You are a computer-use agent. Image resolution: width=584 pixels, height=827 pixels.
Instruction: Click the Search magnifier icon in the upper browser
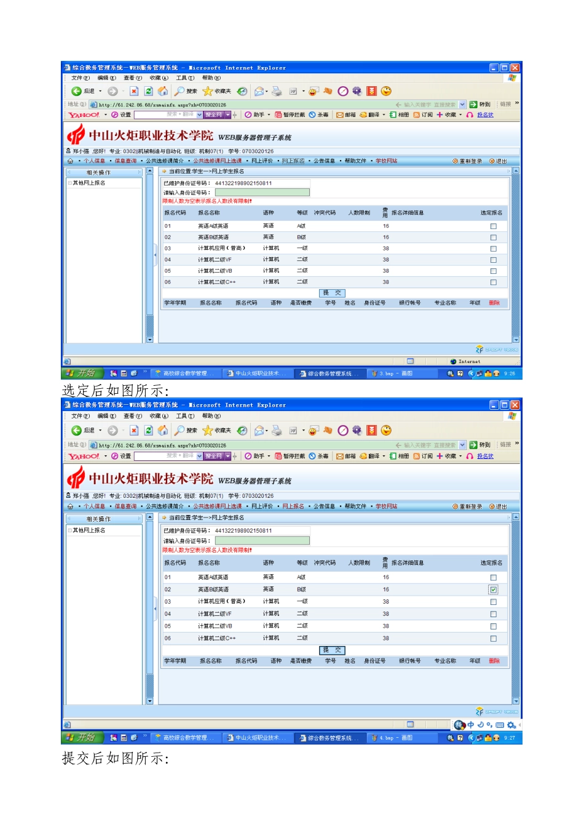click(x=179, y=91)
